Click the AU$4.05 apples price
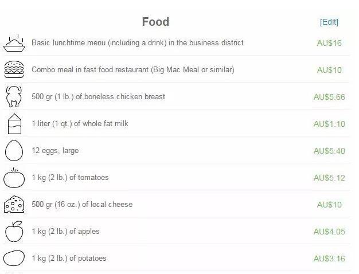Viewport: 359px width, 274px height. click(x=329, y=232)
